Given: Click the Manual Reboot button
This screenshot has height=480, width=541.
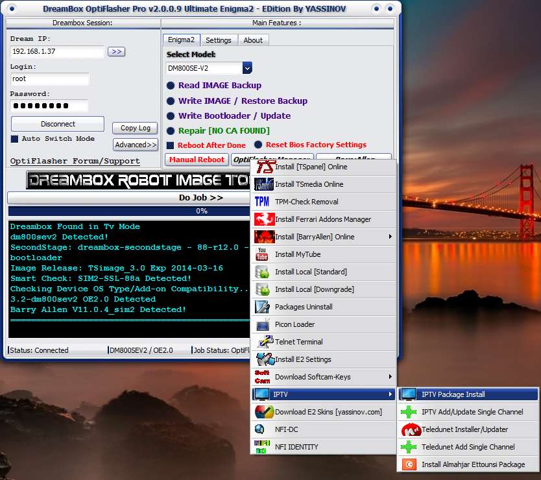Looking at the screenshot, I should [197, 160].
